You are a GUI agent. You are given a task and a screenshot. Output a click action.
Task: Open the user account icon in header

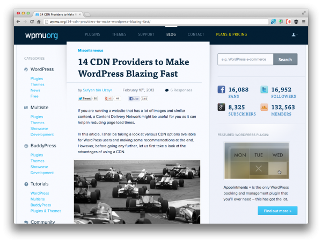pyautogui.click(x=294, y=34)
